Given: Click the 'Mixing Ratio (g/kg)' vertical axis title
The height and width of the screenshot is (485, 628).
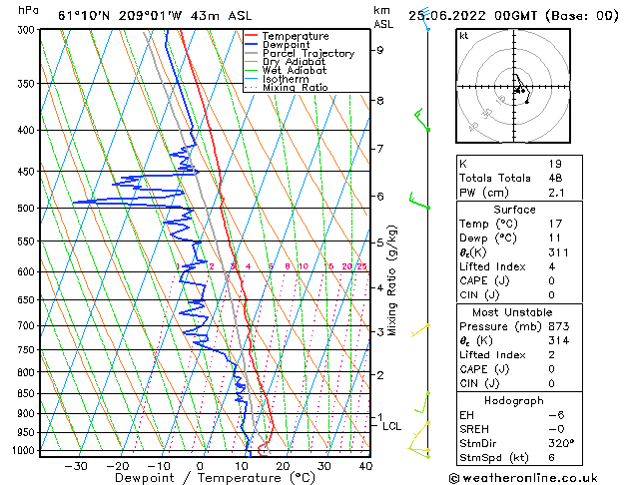Looking at the screenshot, I should pos(391,280).
